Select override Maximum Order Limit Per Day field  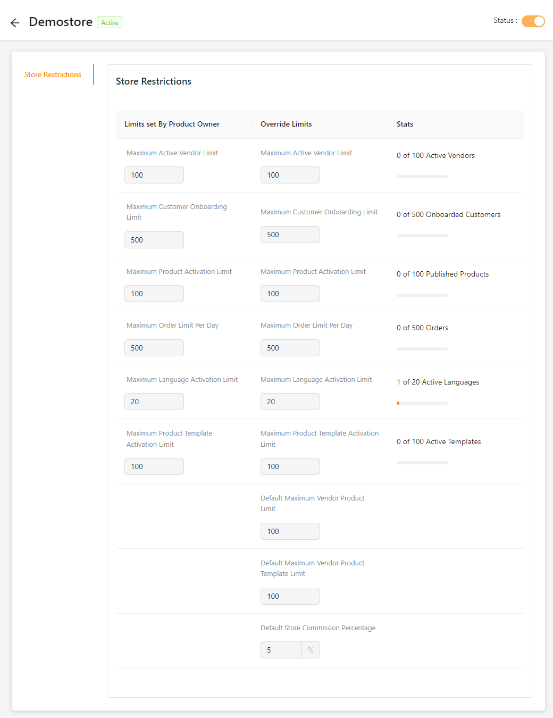pyautogui.click(x=290, y=348)
